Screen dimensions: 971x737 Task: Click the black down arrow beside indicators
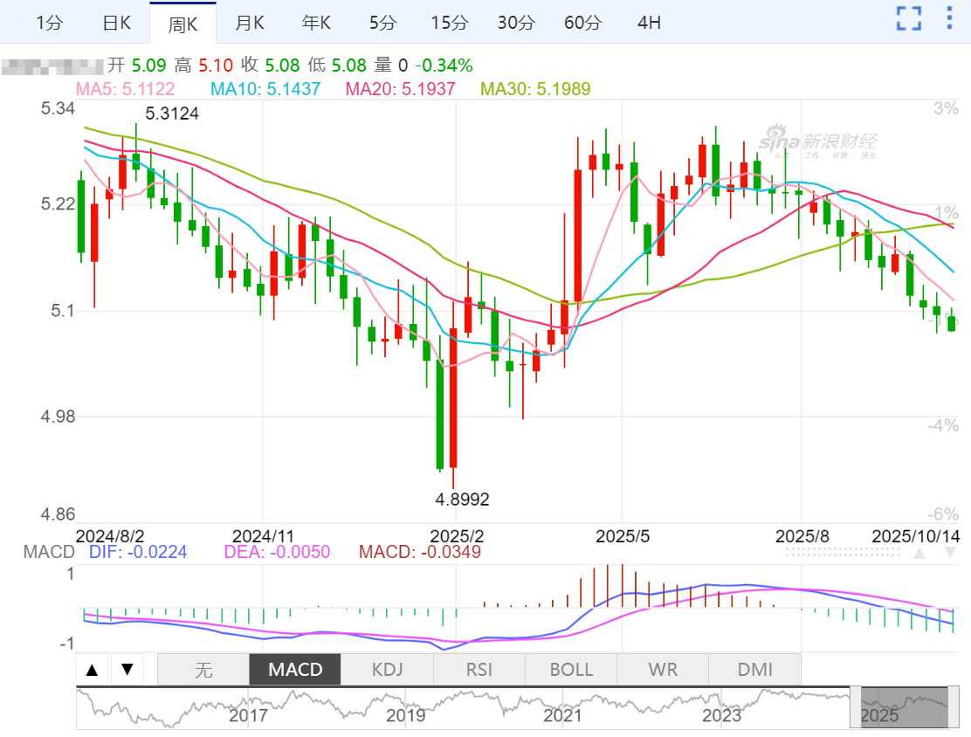click(127, 670)
